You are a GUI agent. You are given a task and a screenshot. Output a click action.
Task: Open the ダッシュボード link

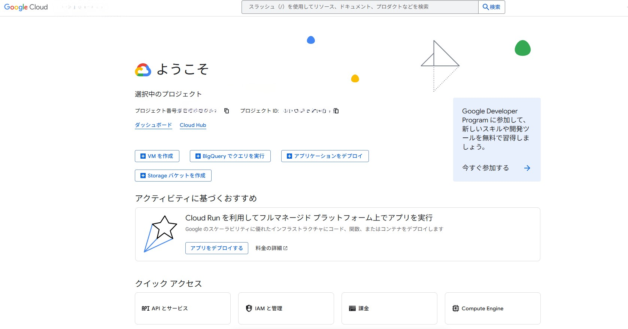(x=153, y=125)
